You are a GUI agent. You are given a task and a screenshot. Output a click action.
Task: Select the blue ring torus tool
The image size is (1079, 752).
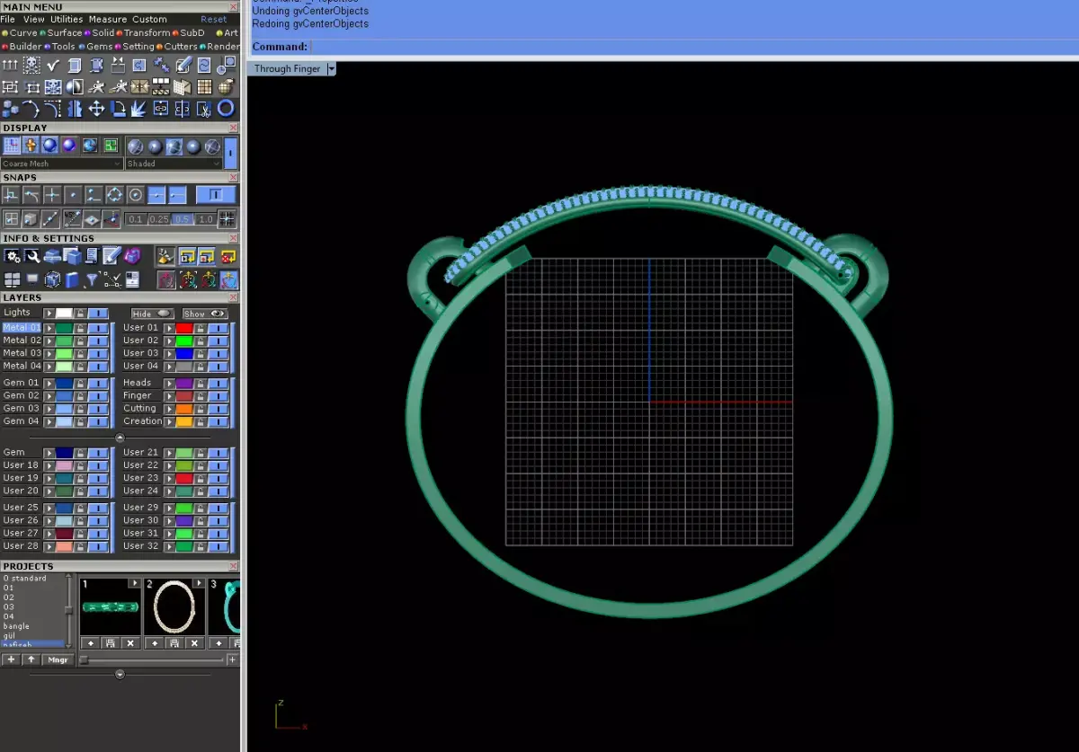click(226, 108)
